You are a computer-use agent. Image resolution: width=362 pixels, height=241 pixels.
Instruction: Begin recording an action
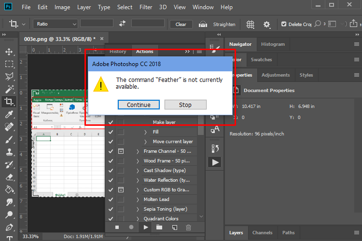[x=131, y=228]
